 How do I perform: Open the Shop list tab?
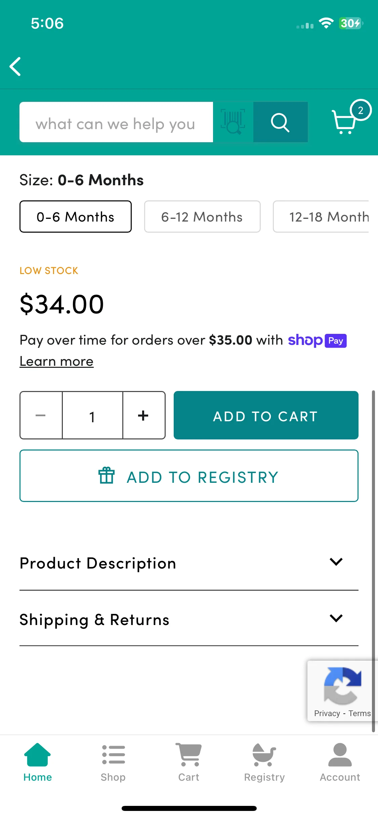pos(113,762)
